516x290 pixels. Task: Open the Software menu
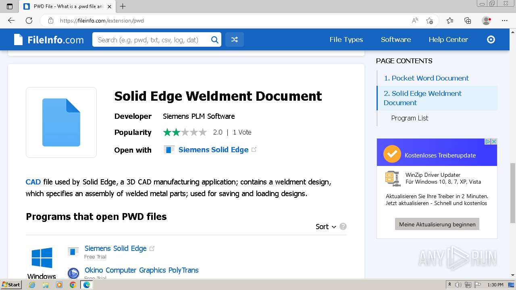[x=395, y=39]
